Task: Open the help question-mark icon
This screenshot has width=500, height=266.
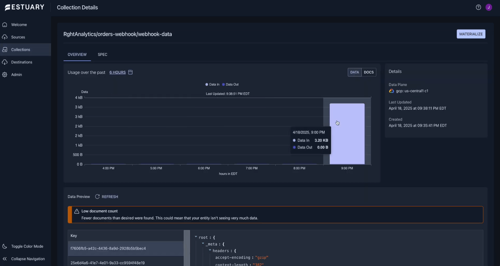Action: pos(478,7)
